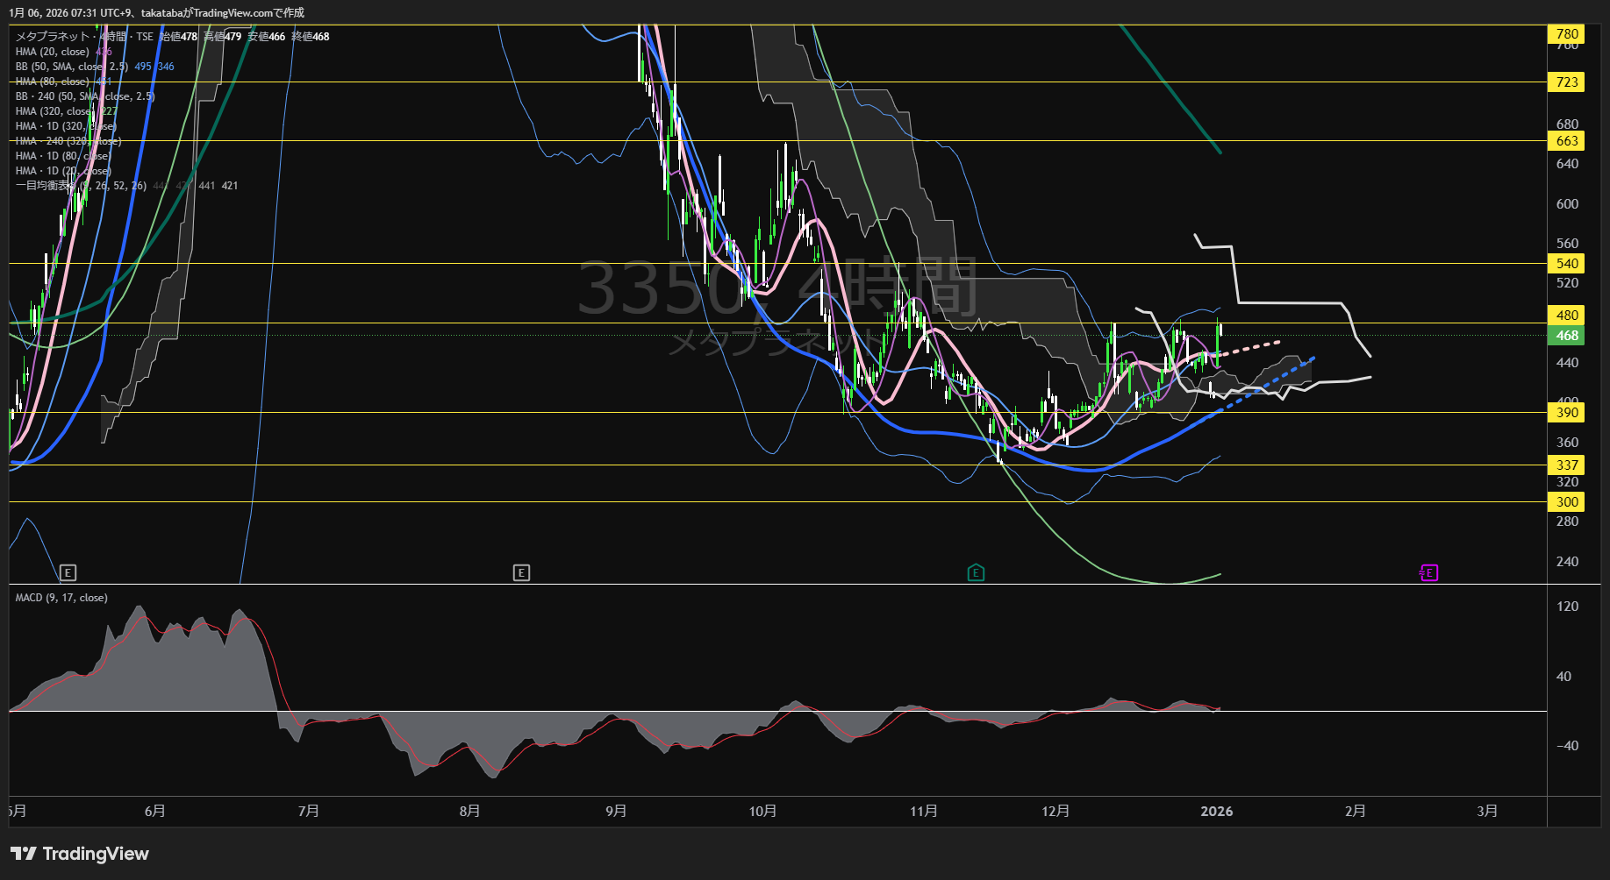1610x880 pixels.
Task: Click the yellow 390 horizontal line label
Action: click(1566, 413)
